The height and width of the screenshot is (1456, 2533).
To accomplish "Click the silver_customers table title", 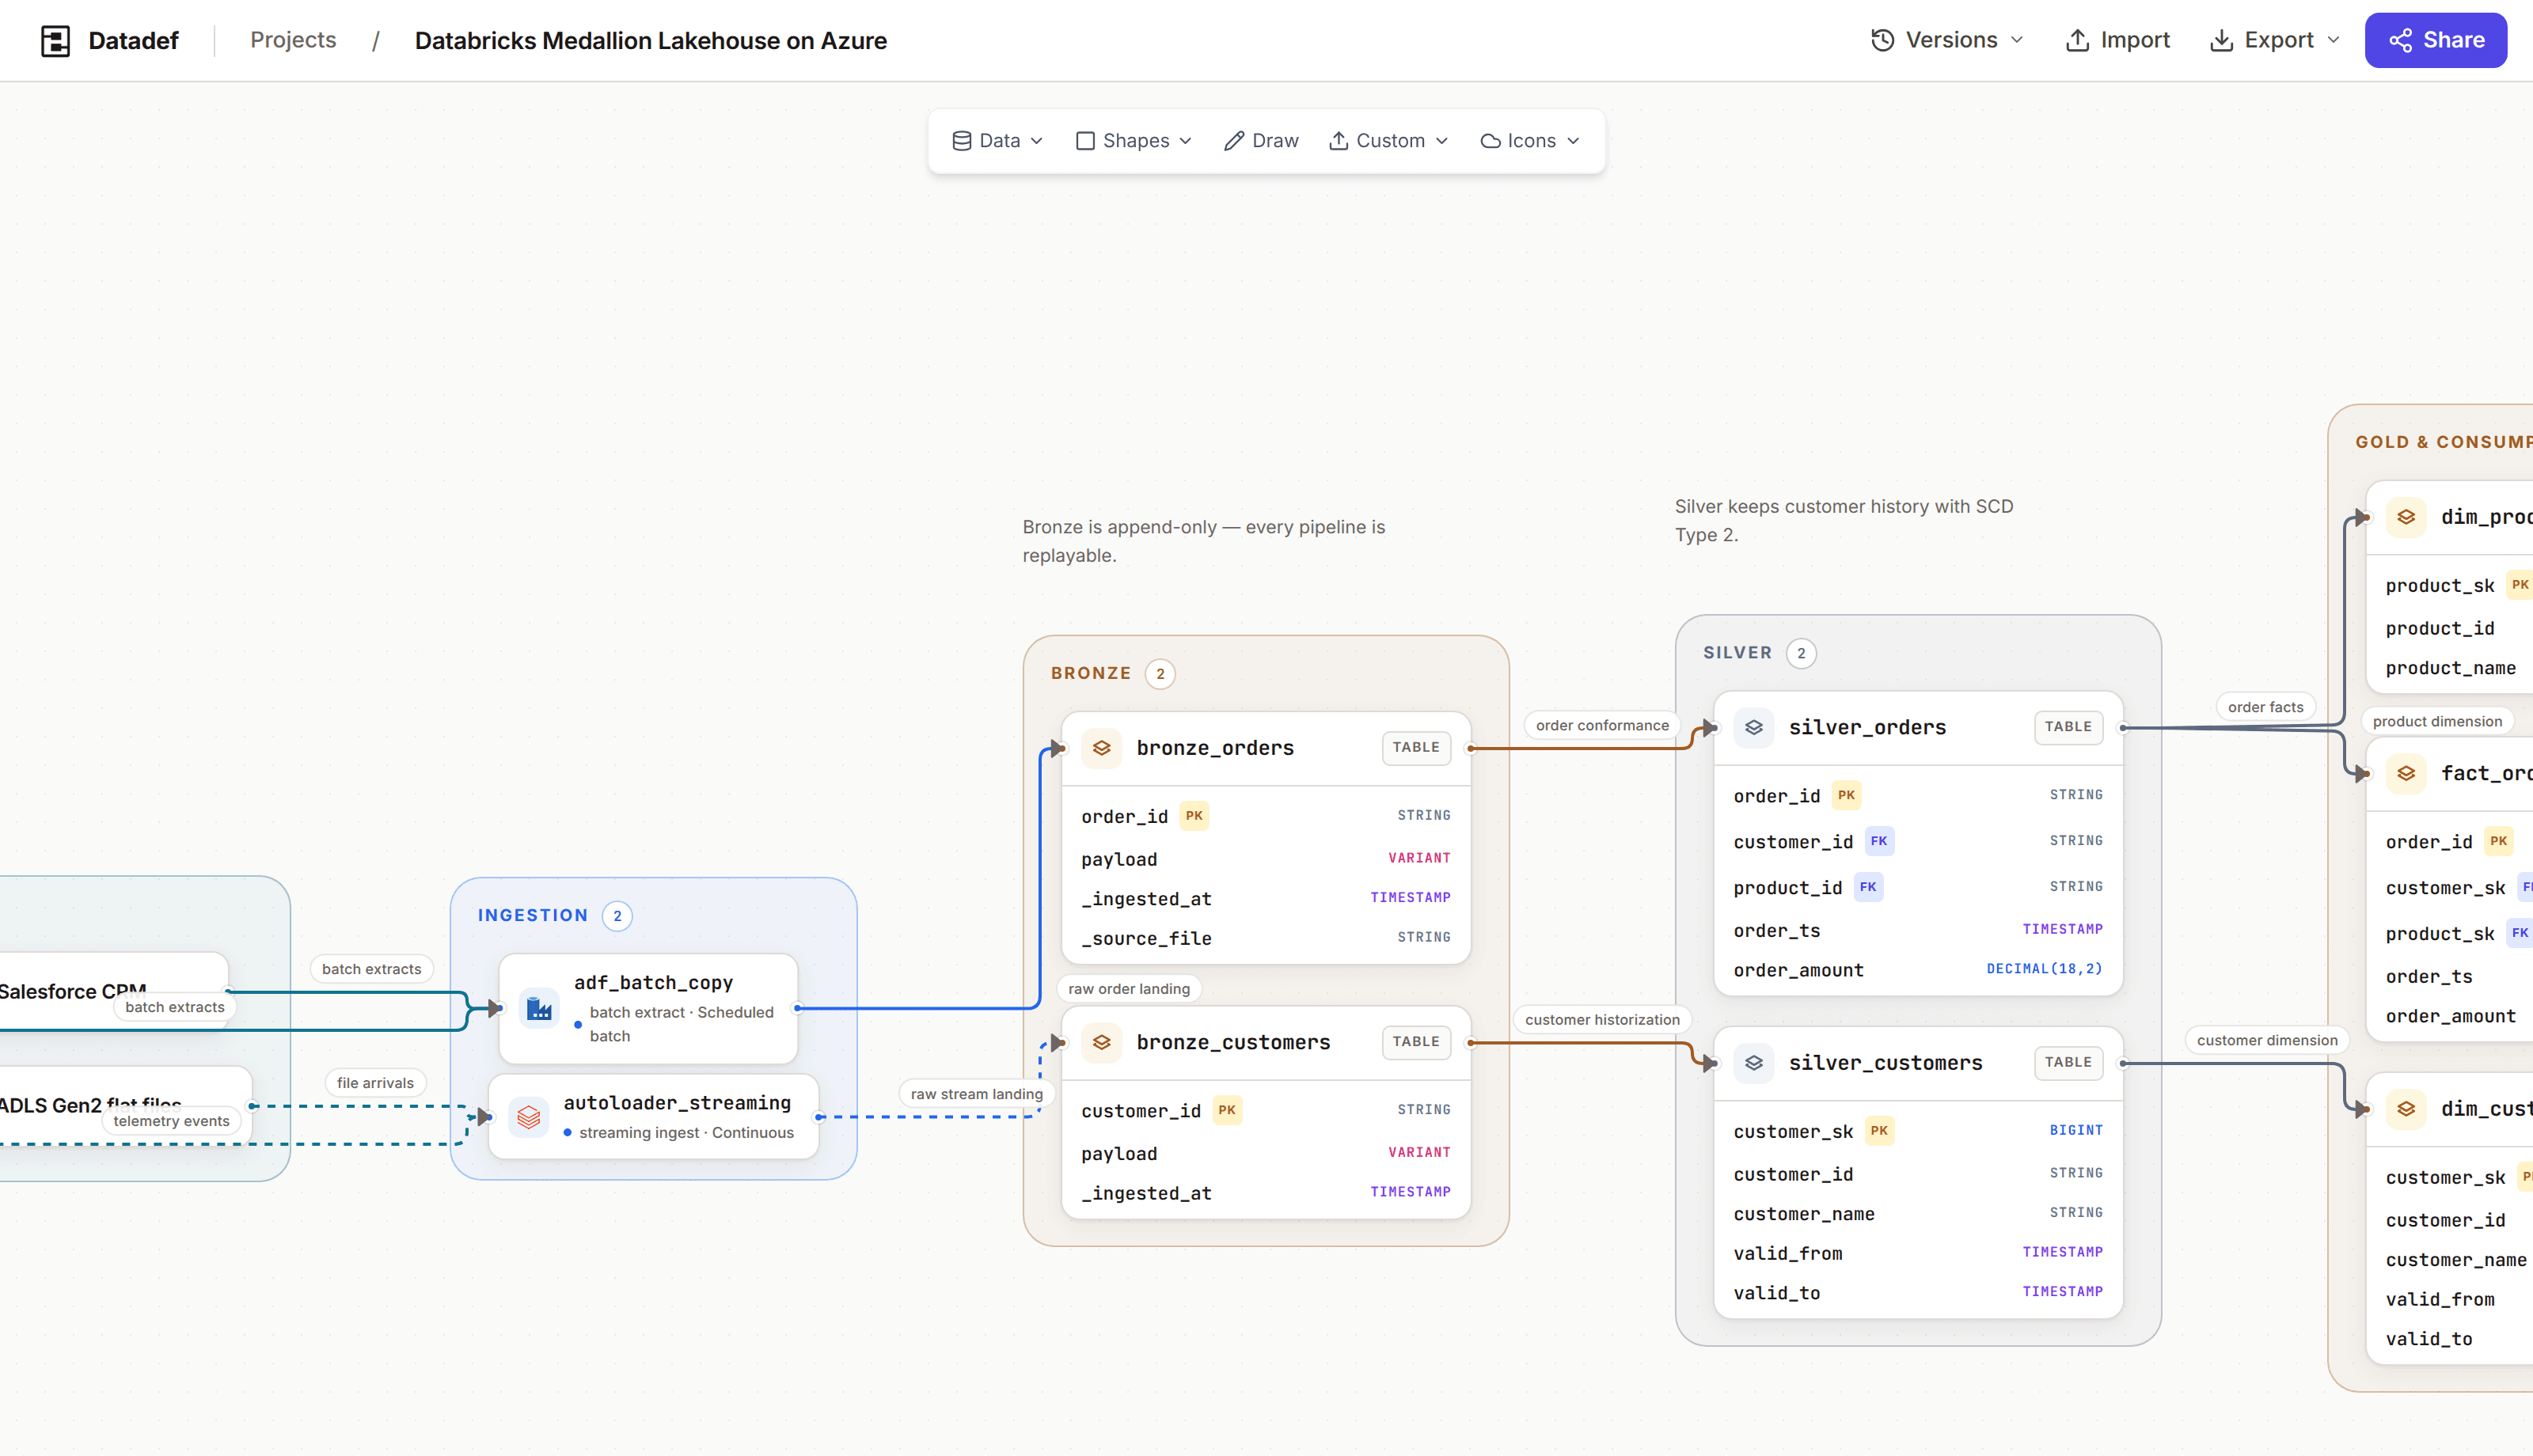I will click(1885, 1063).
